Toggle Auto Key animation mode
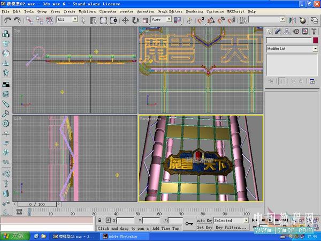 click(204, 220)
